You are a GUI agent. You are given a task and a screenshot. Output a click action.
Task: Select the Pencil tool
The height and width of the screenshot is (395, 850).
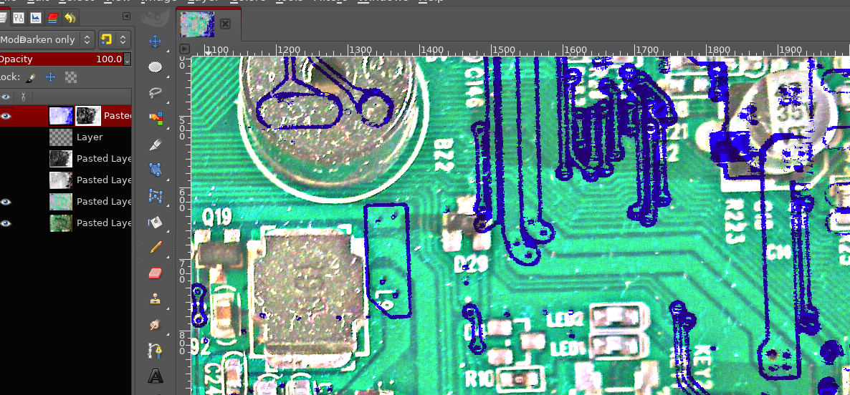[156, 248]
